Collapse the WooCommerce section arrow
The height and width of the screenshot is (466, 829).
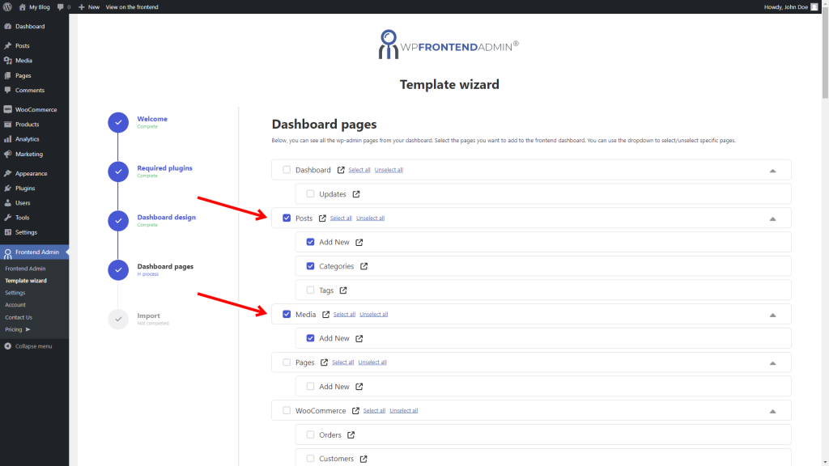(x=772, y=411)
